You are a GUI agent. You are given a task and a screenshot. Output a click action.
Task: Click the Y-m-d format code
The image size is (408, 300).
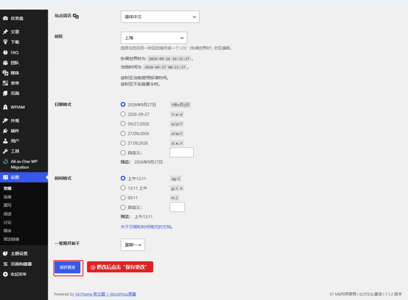click(x=177, y=114)
